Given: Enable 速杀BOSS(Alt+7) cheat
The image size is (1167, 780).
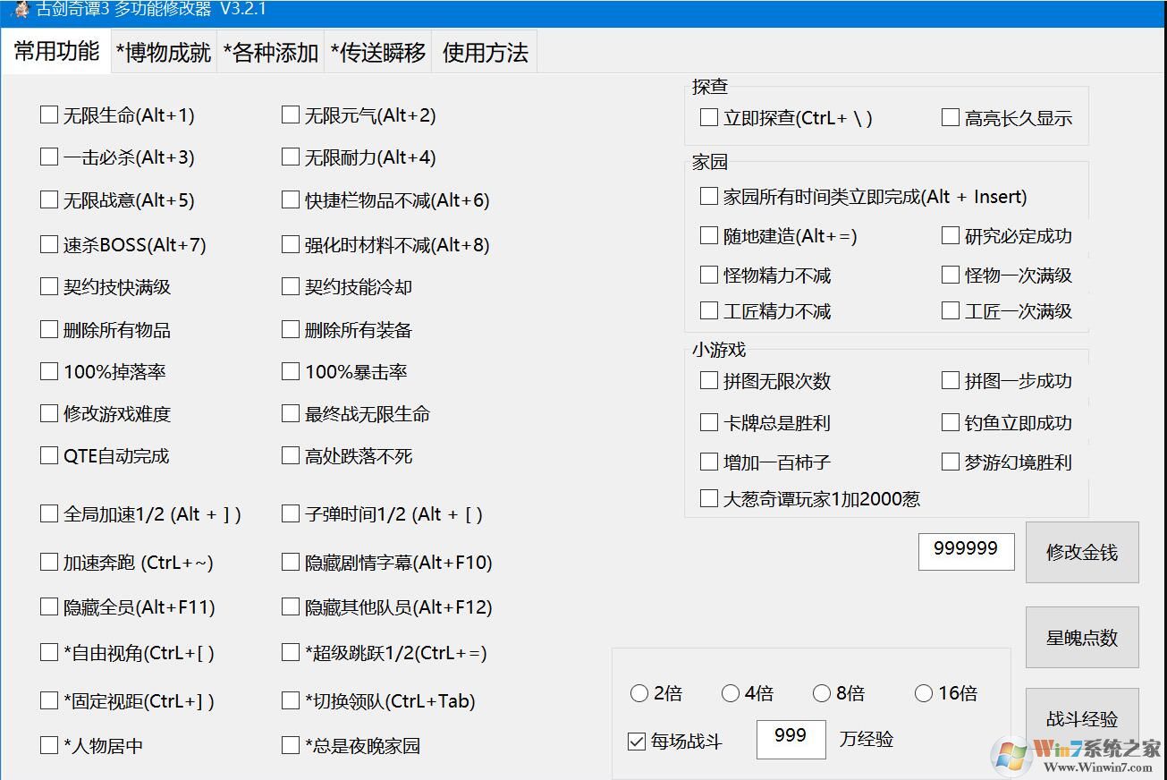Looking at the screenshot, I should pyautogui.click(x=49, y=243).
